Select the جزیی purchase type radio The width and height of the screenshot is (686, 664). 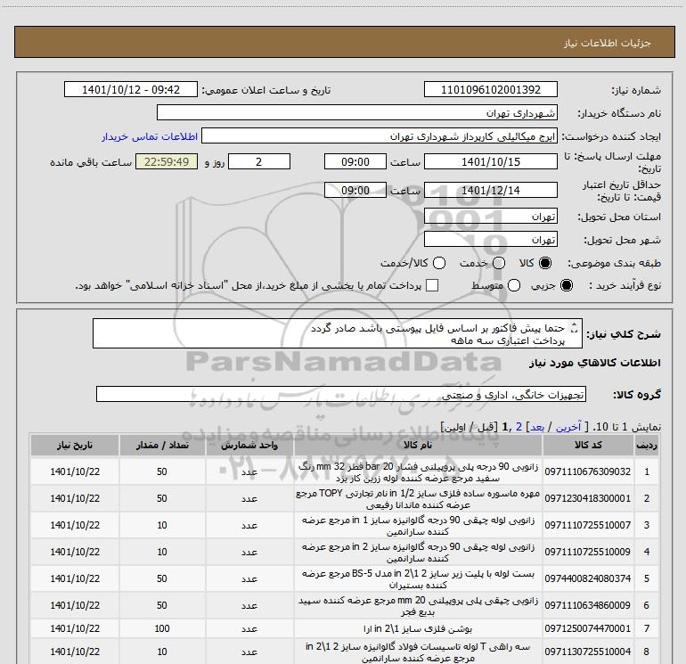(x=567, y=285)
